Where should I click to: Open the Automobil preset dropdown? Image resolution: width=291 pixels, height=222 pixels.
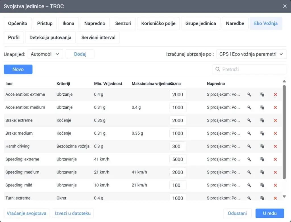point(45,54)
